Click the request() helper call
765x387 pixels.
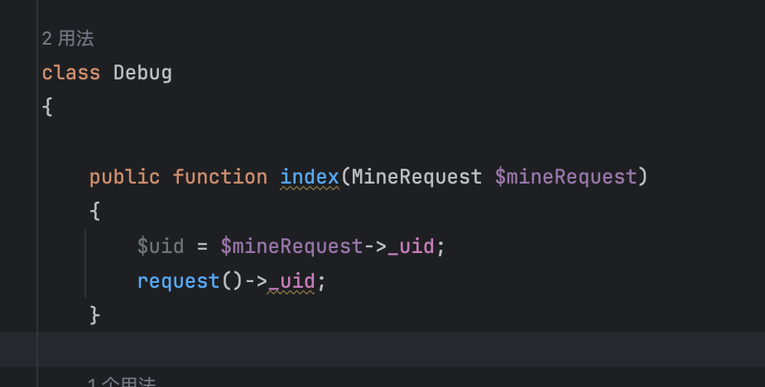tap(190, 281)
